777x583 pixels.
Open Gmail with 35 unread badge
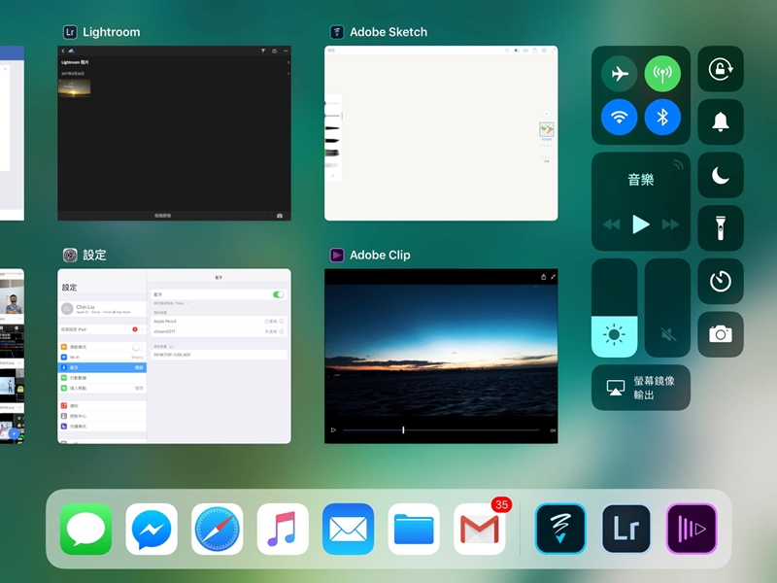(480, 529)
